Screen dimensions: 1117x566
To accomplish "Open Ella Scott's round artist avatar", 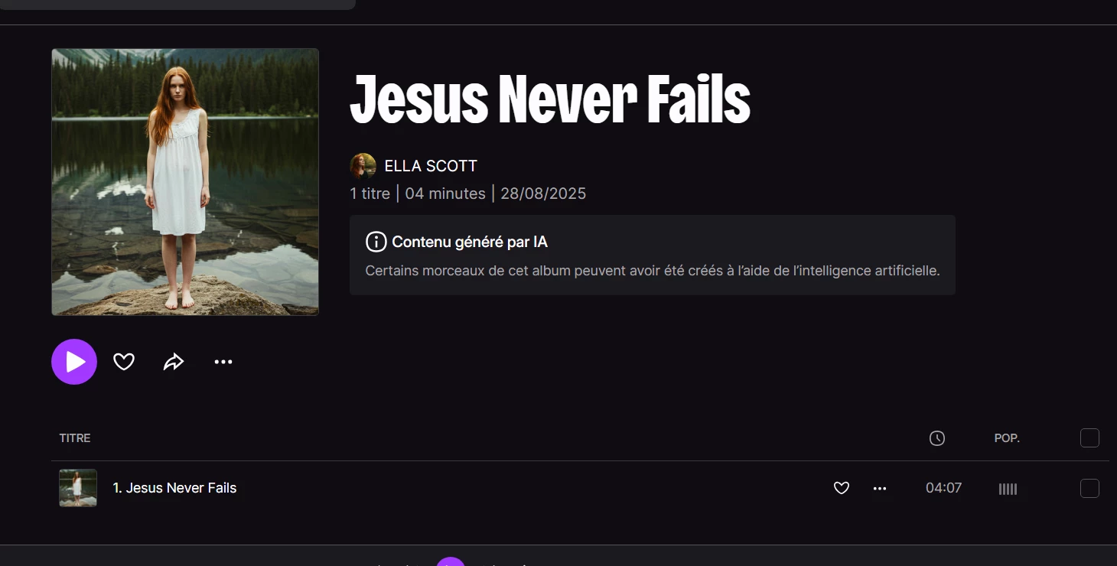I will 363,166.
